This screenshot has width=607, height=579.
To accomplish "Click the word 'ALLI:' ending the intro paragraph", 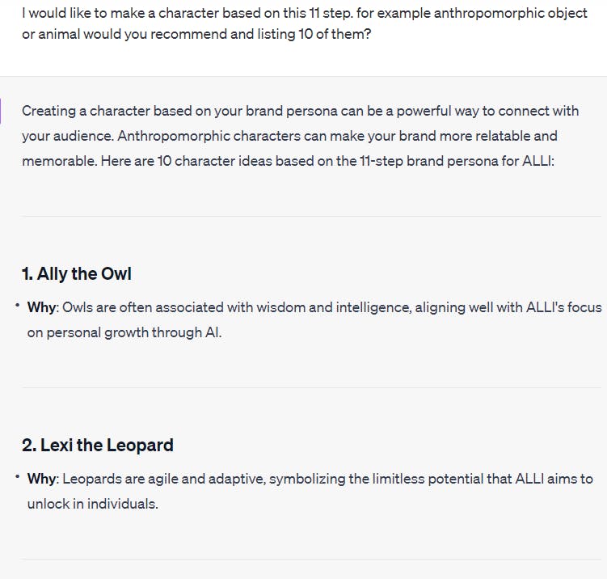I will [538, 161].
